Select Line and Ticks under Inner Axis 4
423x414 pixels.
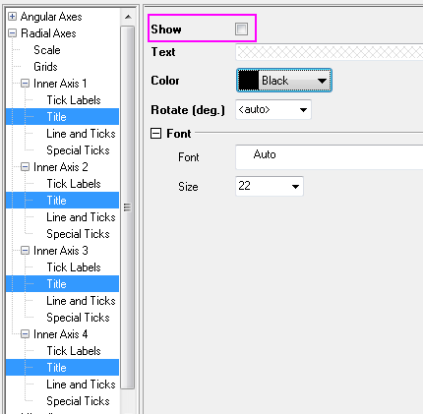click(81, 384)
